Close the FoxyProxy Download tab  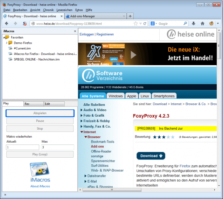[62, 16]
